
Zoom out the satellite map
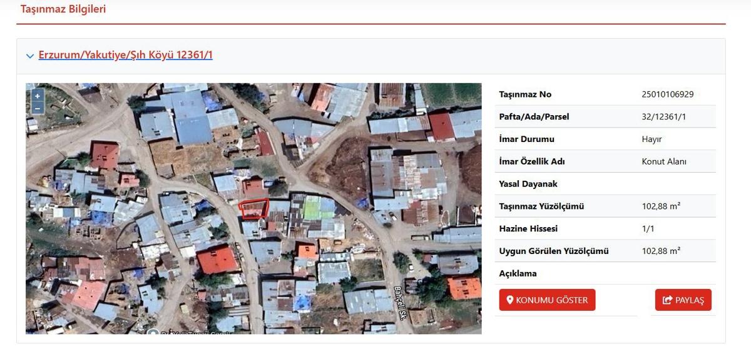[x=38, y=108]
